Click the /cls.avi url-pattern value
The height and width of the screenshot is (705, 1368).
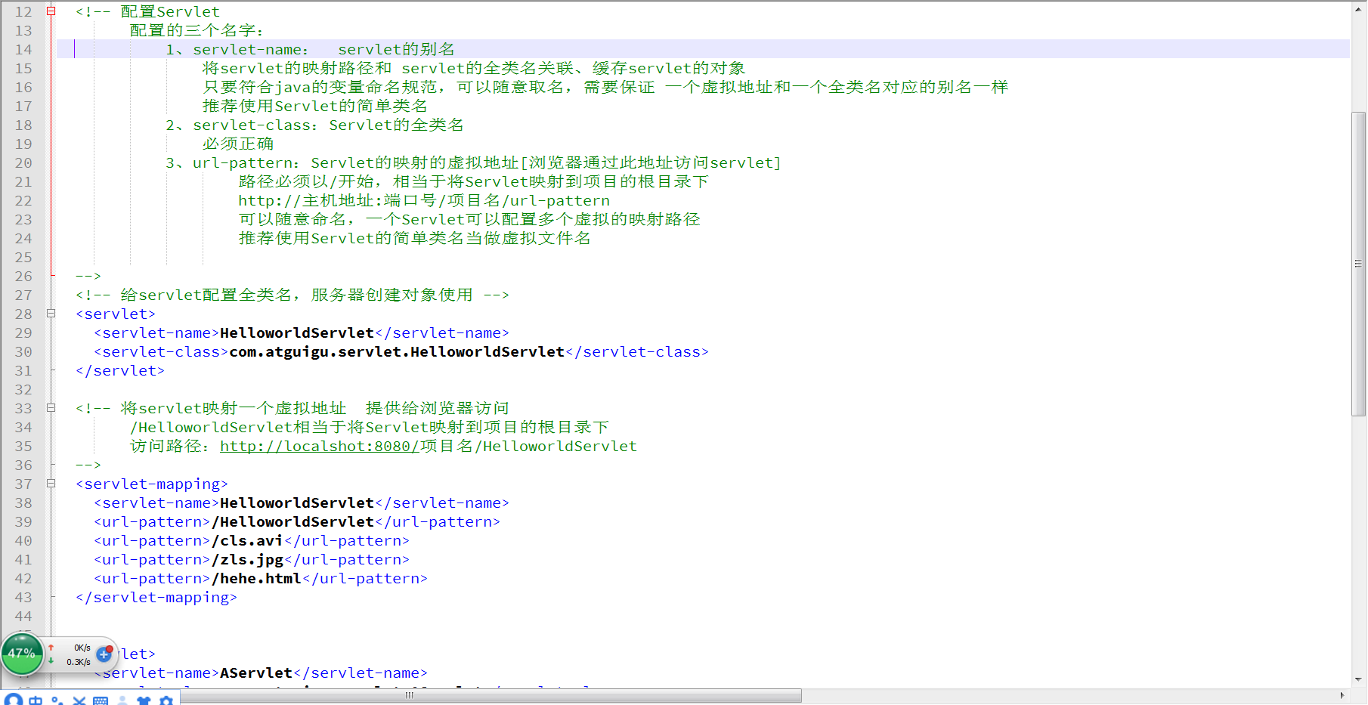coord(247,541)
